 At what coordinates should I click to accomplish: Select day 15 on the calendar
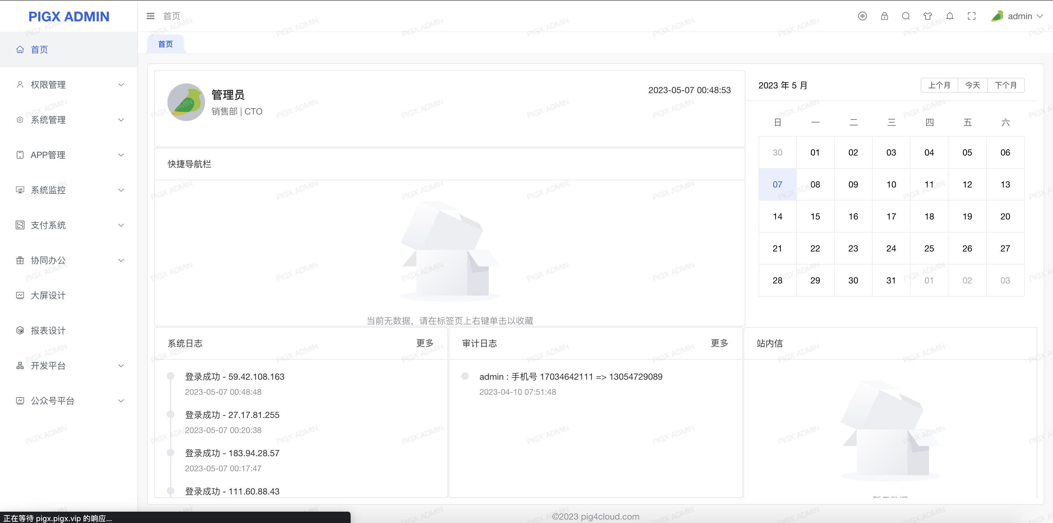(815, 216)
